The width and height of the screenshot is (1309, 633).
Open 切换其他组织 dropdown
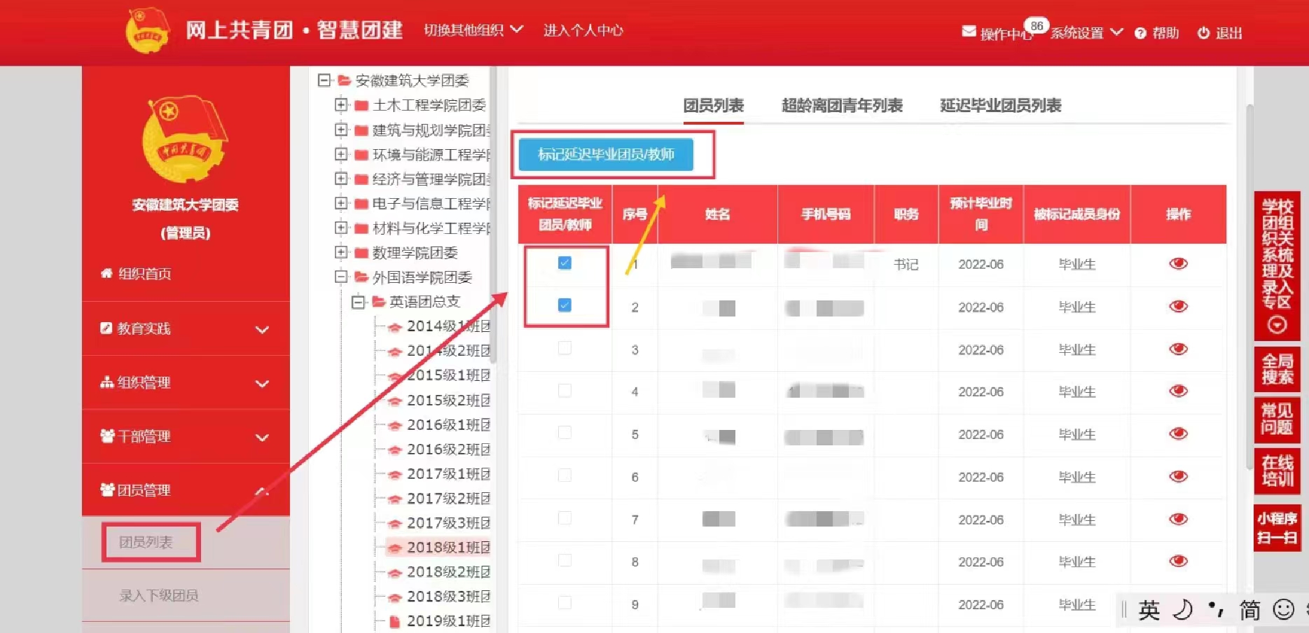click(x=473, y=30)
